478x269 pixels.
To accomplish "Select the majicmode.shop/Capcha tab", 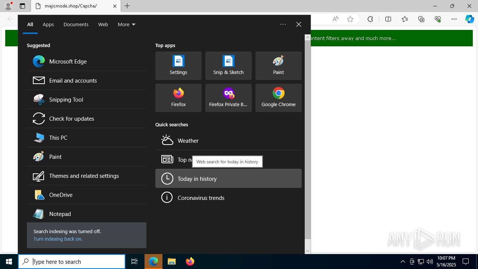I will click(x=76, y=6).
